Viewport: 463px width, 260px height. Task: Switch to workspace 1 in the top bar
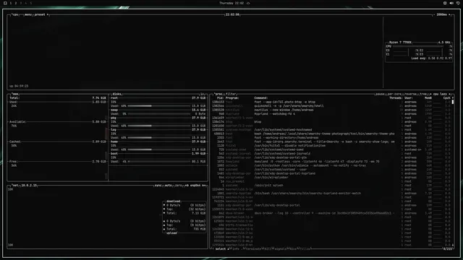pyautogui.click(x=11, y=3)
